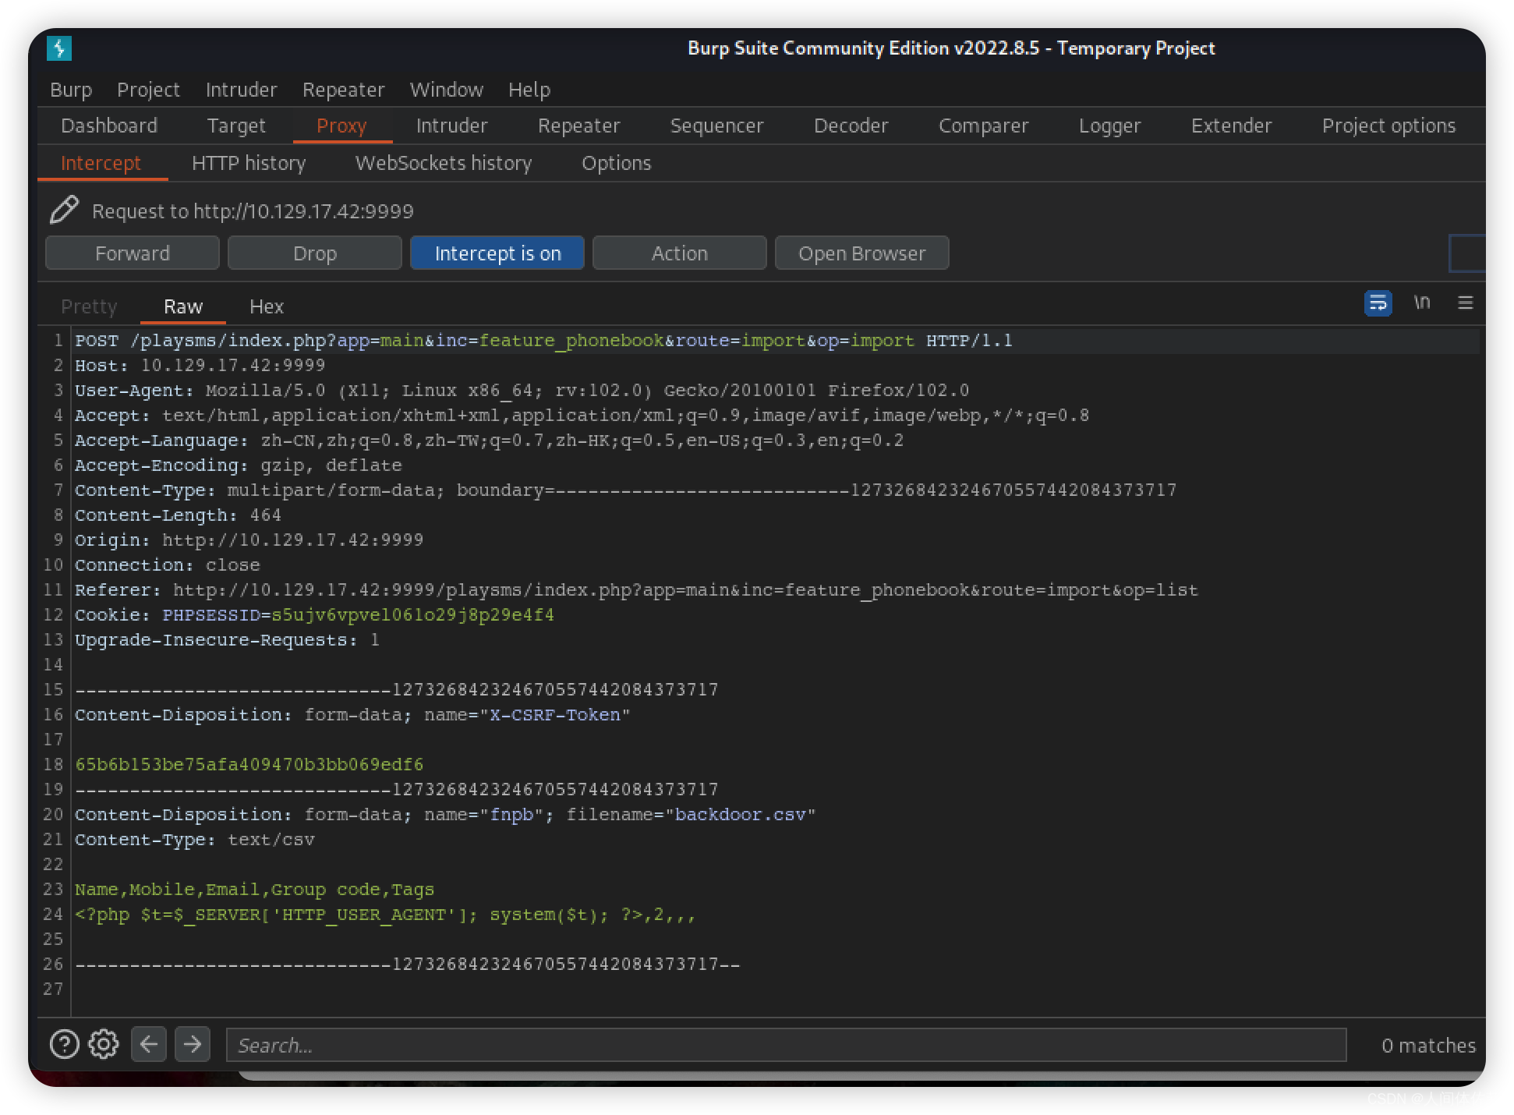Click the Content-Type: text/csv line
The width and height of the screenshot is (1514, 1115).
tap(194, 840)
